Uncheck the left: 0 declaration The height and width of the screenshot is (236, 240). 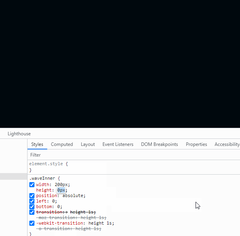pyautogui.click(x=32, y=201)
